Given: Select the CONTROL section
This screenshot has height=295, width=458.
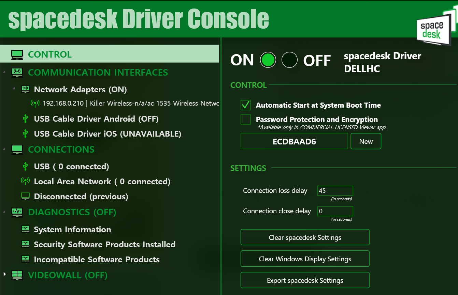Looking at the screenshot, I should 110,54.
